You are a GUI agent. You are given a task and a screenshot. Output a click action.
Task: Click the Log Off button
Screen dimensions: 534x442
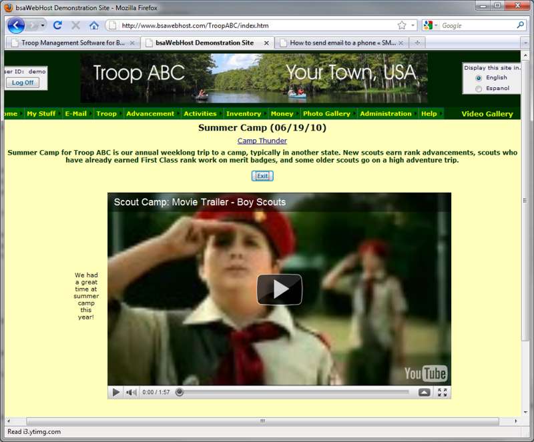(x=23, y=83)
